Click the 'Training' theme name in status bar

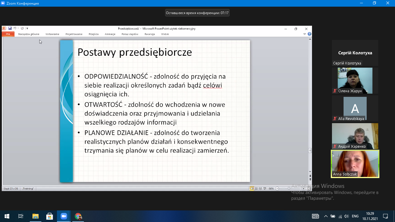pyautogui.click(x=28, y=188)
